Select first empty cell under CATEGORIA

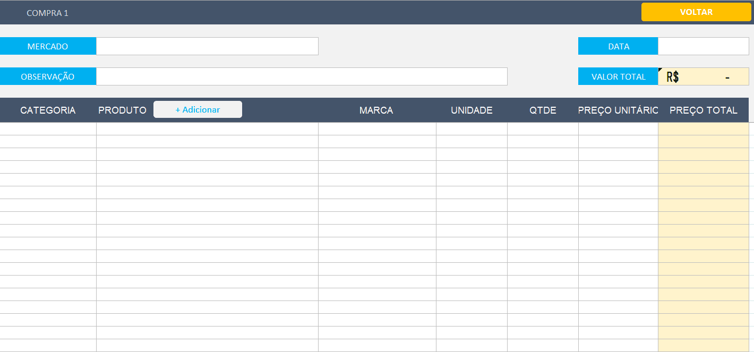point(48,129)
